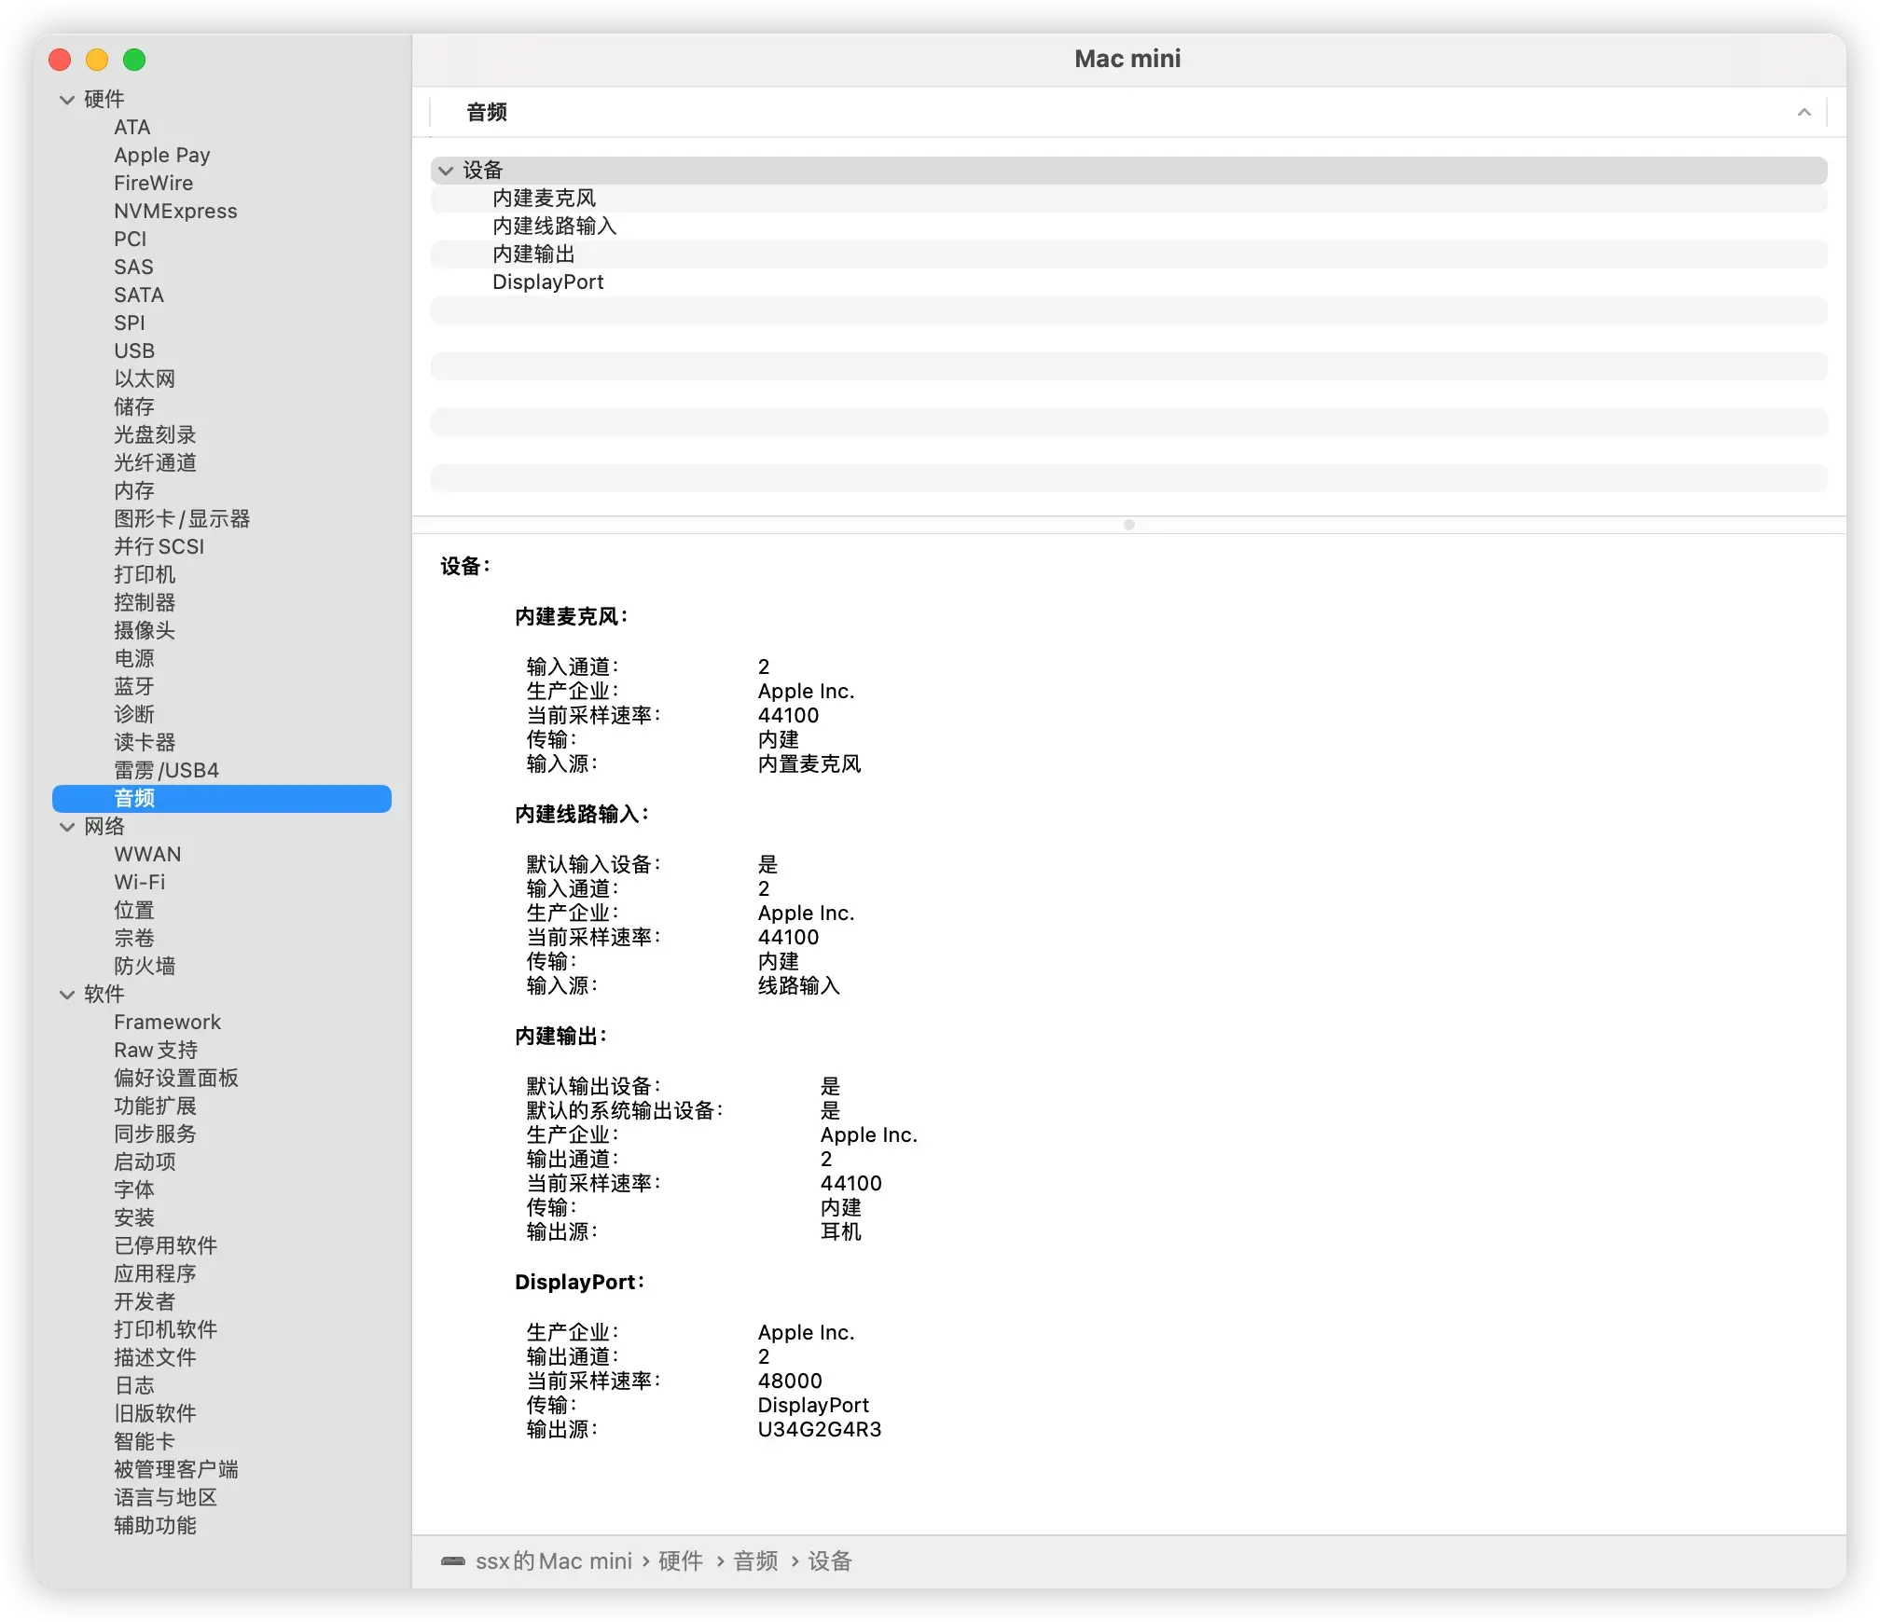Click the 音频 column sort chevron
The height and width of the screenshot is (1622, 1880).
point(1804,113)
